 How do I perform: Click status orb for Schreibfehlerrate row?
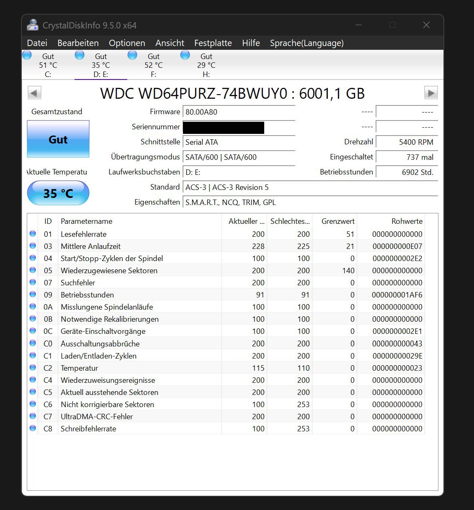tap(33, 428)
